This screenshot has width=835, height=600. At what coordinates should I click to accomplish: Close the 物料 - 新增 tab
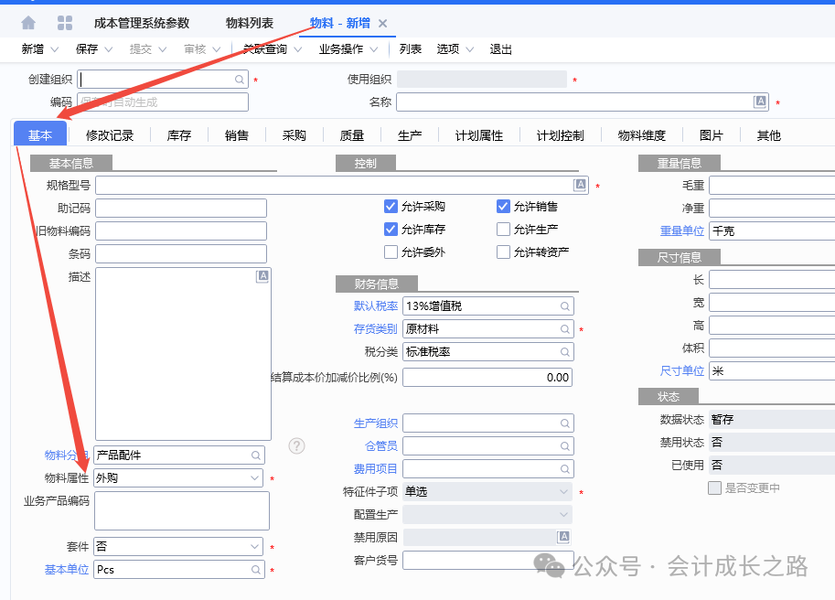(x=382, y=24)
